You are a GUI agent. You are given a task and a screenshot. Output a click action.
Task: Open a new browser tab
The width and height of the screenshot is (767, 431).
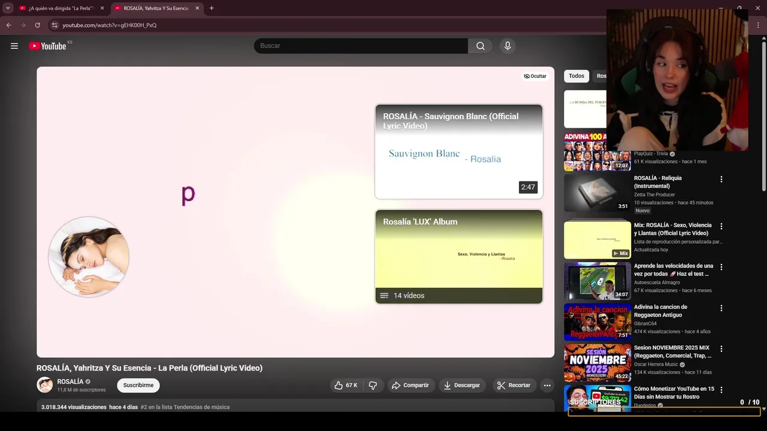tap(212, 8)
